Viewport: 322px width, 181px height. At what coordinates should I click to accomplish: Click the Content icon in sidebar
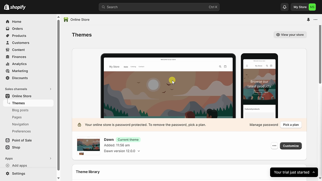pyautogui.click(x=8, y=50)
